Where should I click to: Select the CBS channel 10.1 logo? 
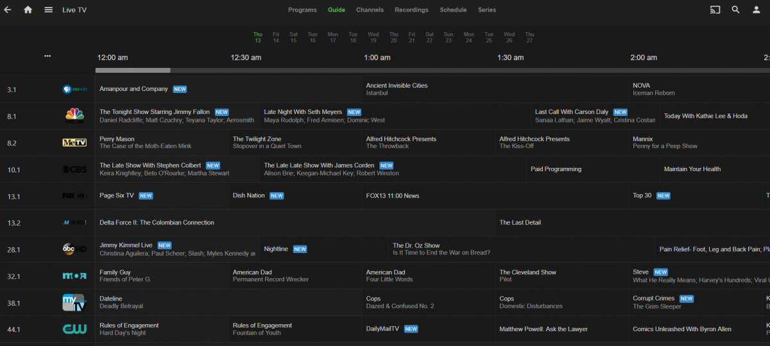(x=74, y=169)
